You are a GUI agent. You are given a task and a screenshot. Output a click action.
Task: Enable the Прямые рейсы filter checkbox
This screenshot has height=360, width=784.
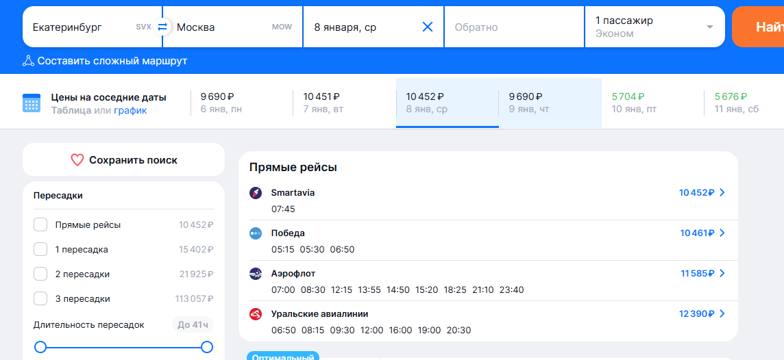pos(40,224)
